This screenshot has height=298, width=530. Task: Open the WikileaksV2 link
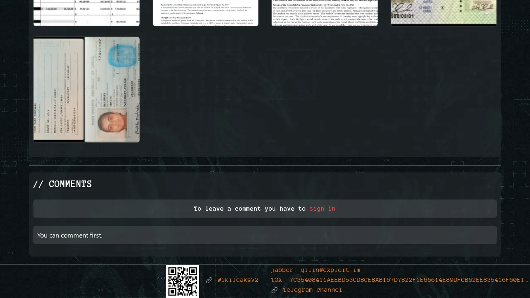click(238, 280)
